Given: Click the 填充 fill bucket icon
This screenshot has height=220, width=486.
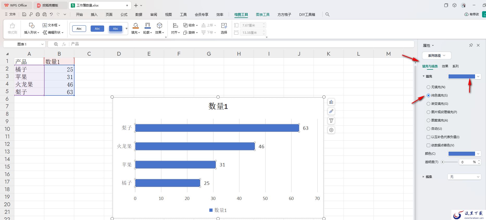Looking at the screenshot, I should click(x=135, y=25).
